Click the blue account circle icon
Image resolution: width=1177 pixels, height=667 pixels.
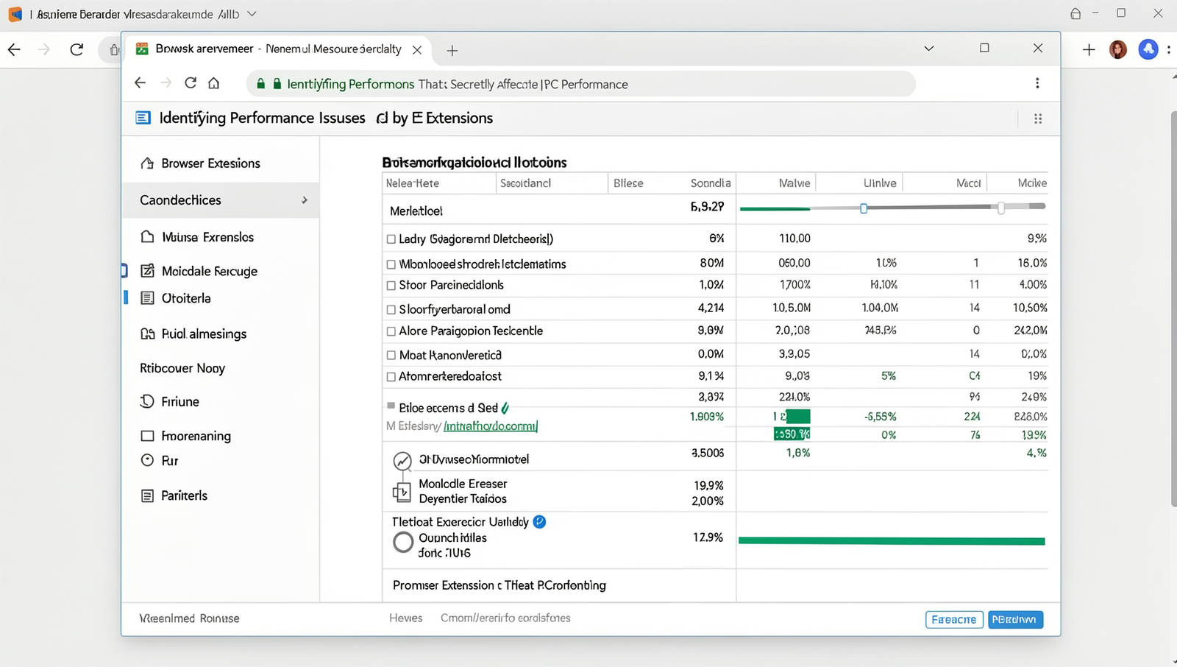pos(1148,49)
